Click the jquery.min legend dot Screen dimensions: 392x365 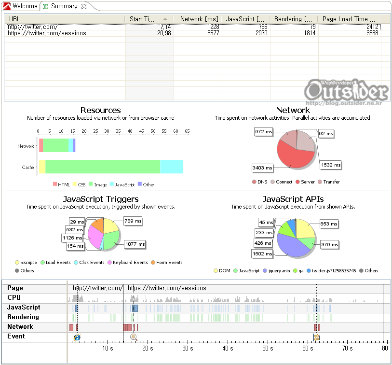click(x=265, y=271)
